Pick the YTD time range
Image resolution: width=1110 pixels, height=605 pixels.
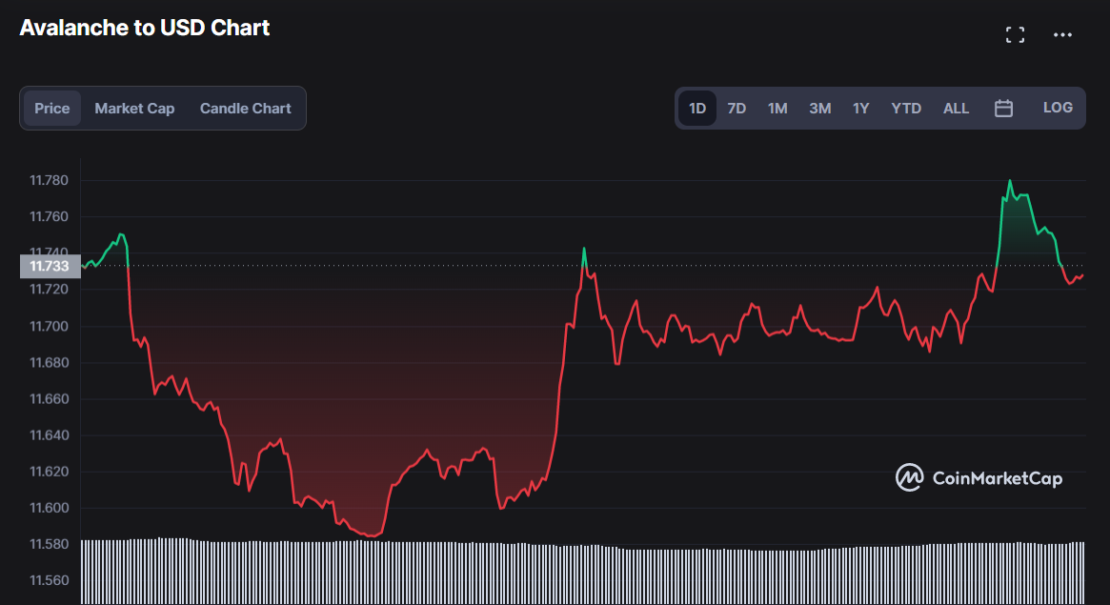(x=906, y=109)
